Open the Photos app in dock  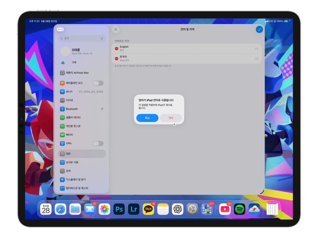(104, 209)
